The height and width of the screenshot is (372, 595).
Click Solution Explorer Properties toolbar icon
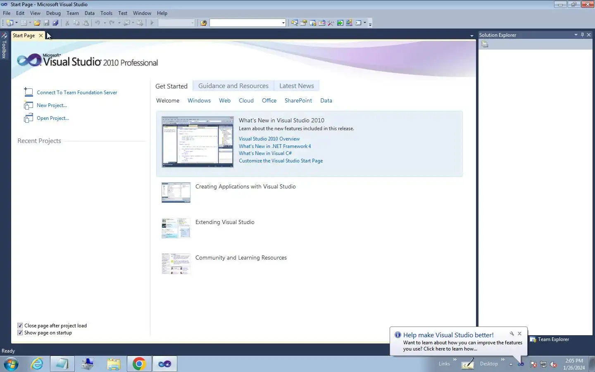pyautogui.click(x=485, y=45)
